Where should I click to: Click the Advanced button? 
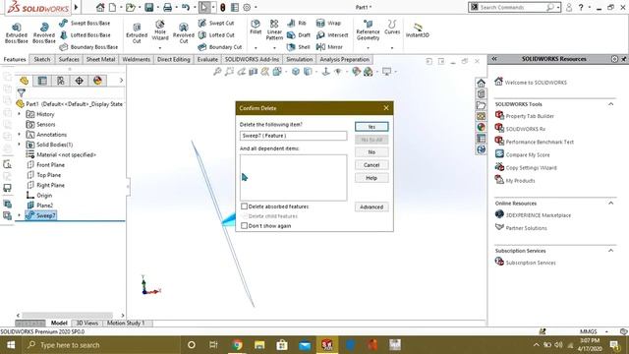tap(372, 207)
